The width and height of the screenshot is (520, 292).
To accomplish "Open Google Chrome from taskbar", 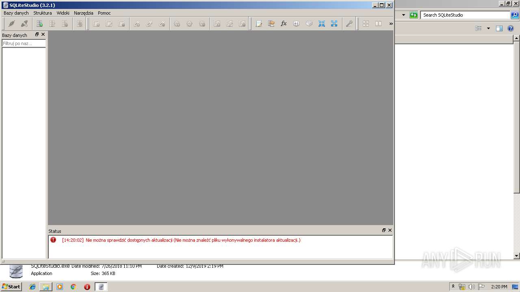I will 74,287.
